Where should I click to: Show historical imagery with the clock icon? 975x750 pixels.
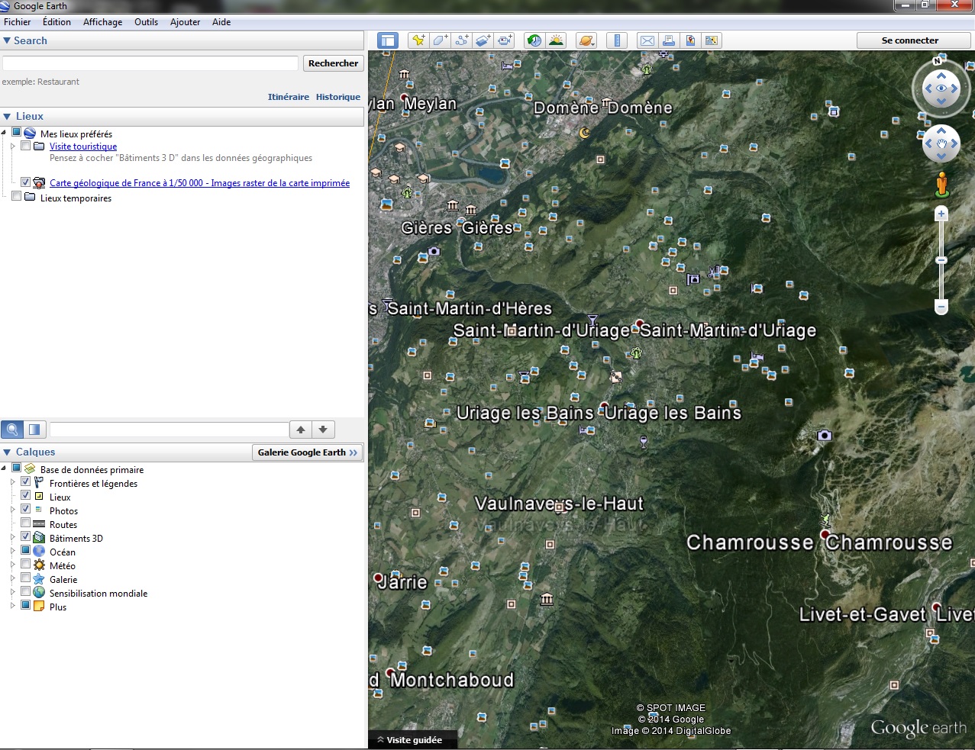[534, 40]
